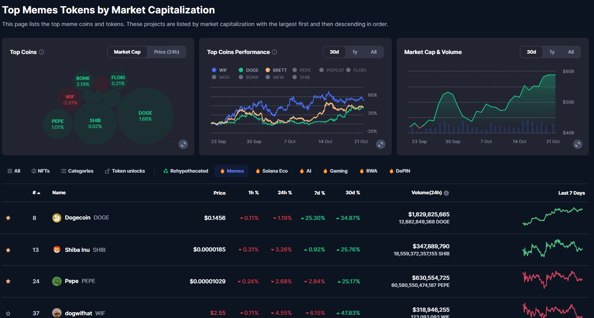The image size is (594, 318).
Task: Expand the Top Coins Performance chart fullscreen
Action: click(380, 144)
